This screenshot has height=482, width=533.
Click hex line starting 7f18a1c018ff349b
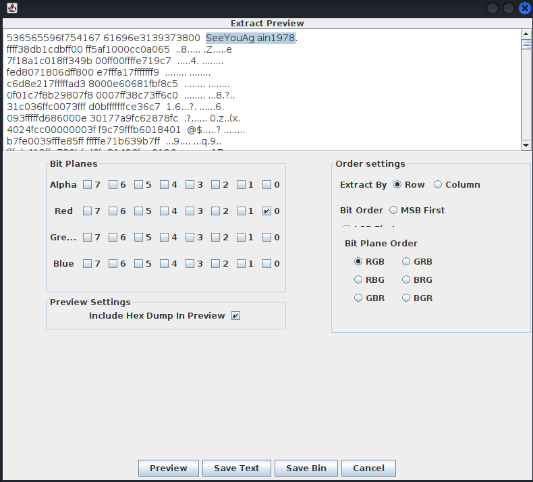tap(115, 61)
